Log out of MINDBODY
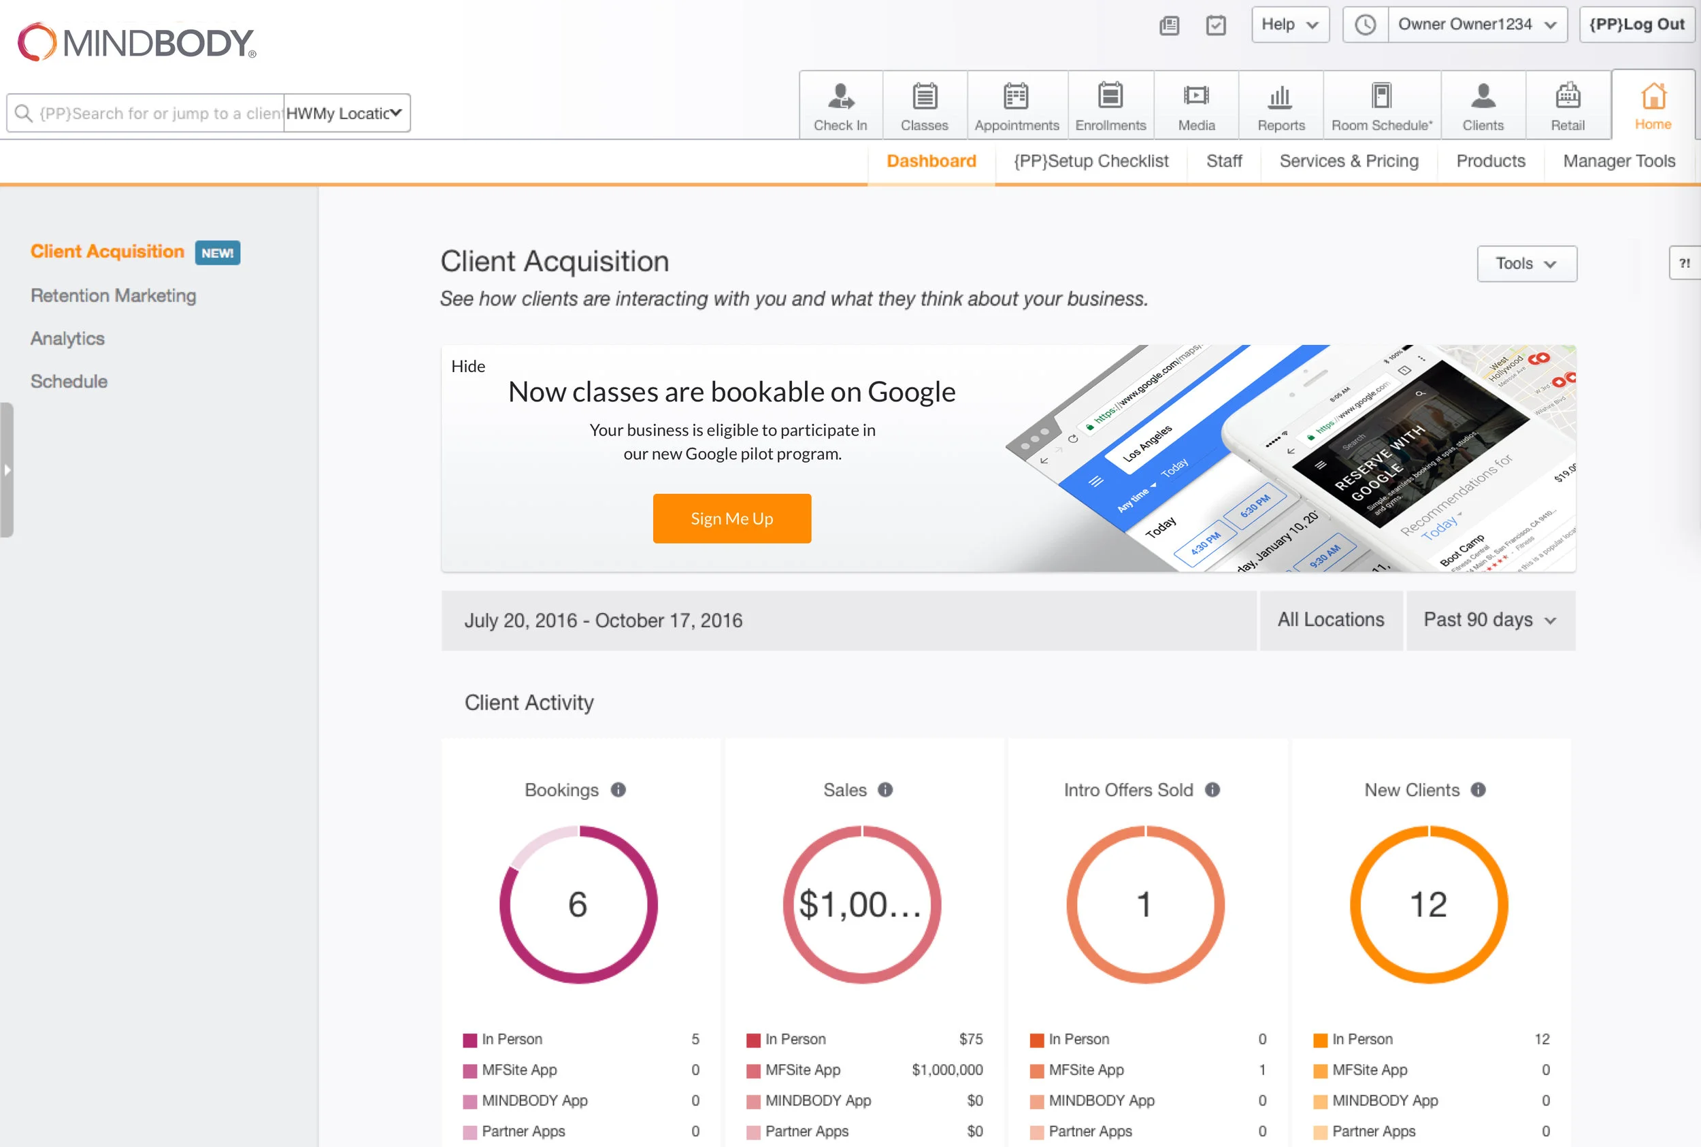Viewport: 1701px width, 1147px height. point(1637,24)
